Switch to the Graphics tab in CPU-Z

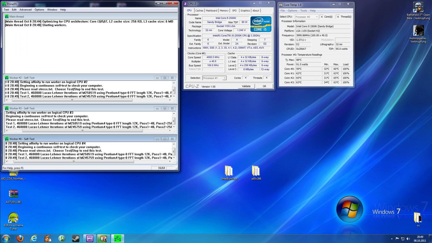[245, 11]
